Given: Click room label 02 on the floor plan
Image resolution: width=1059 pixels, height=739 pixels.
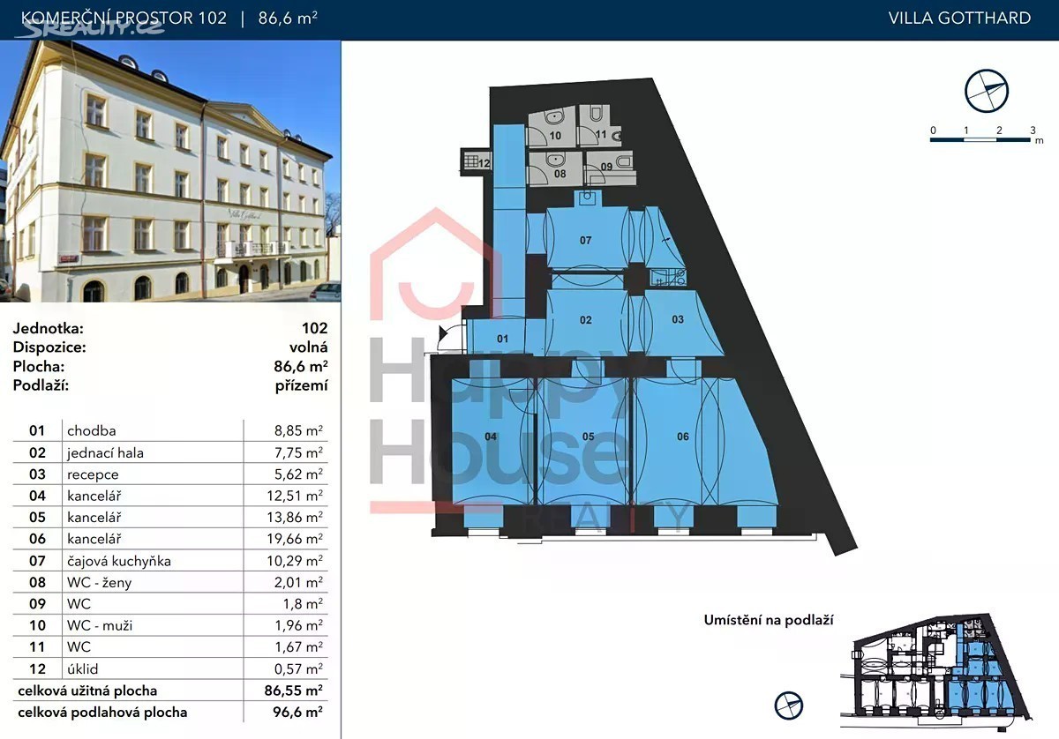Looking at the screenshot, I should tap(586, 320).
